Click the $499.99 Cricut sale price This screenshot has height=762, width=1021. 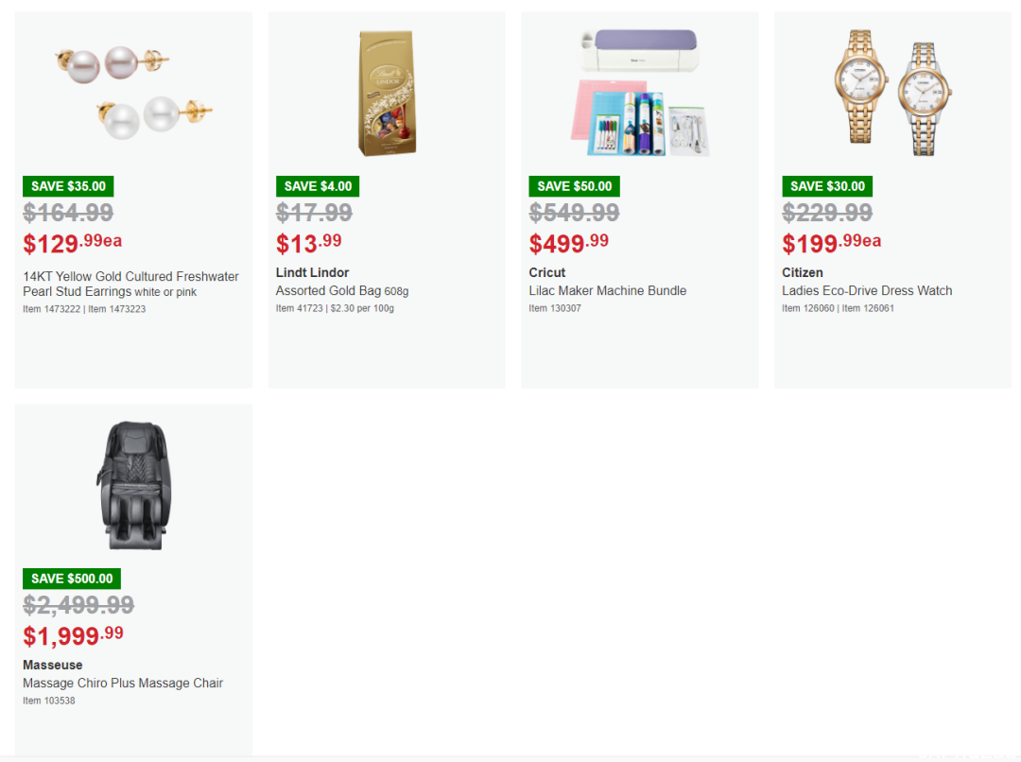point(569,244)
